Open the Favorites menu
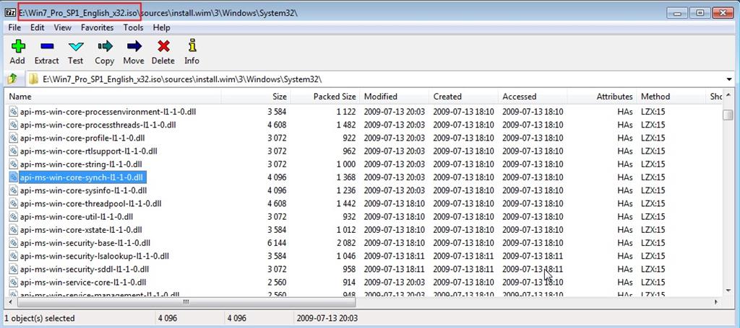The width and height of the screenshot is (740, 328). tap(98, 28)
